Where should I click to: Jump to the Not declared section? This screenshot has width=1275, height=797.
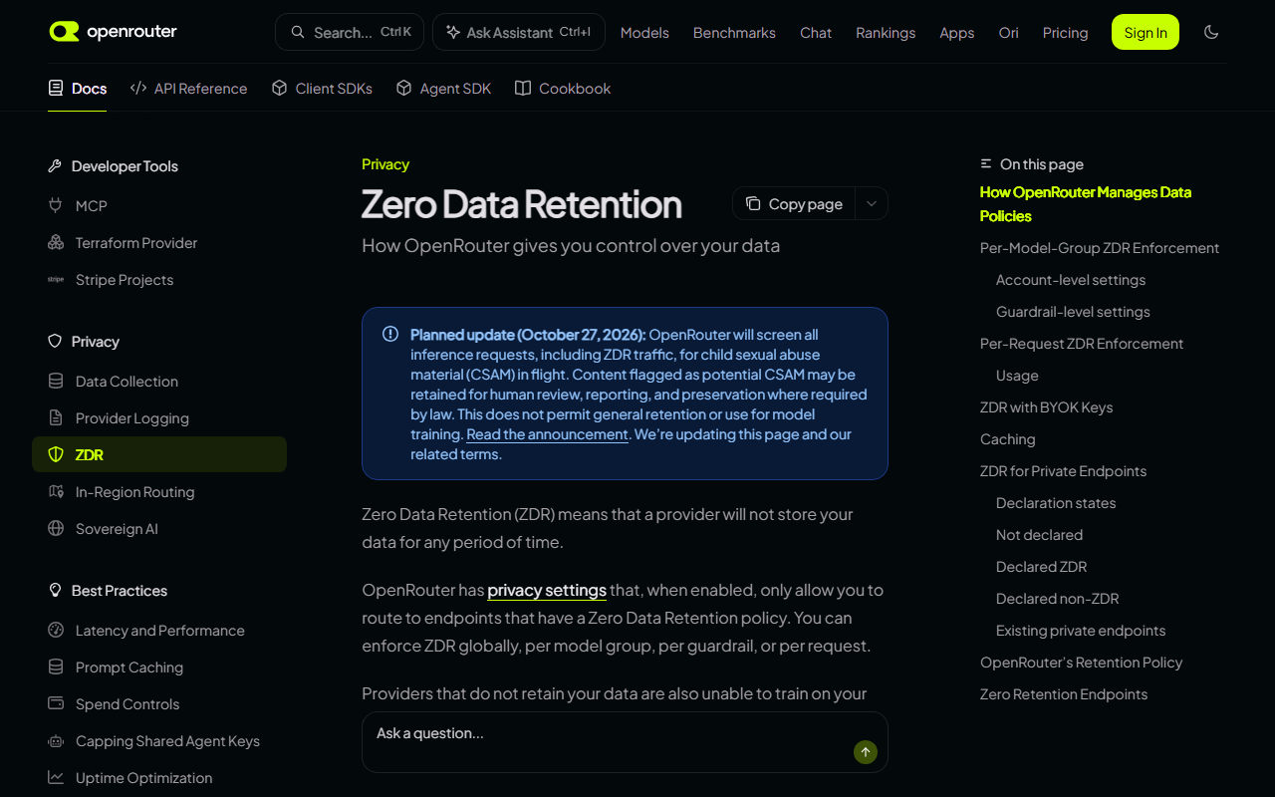(1039, 535)
